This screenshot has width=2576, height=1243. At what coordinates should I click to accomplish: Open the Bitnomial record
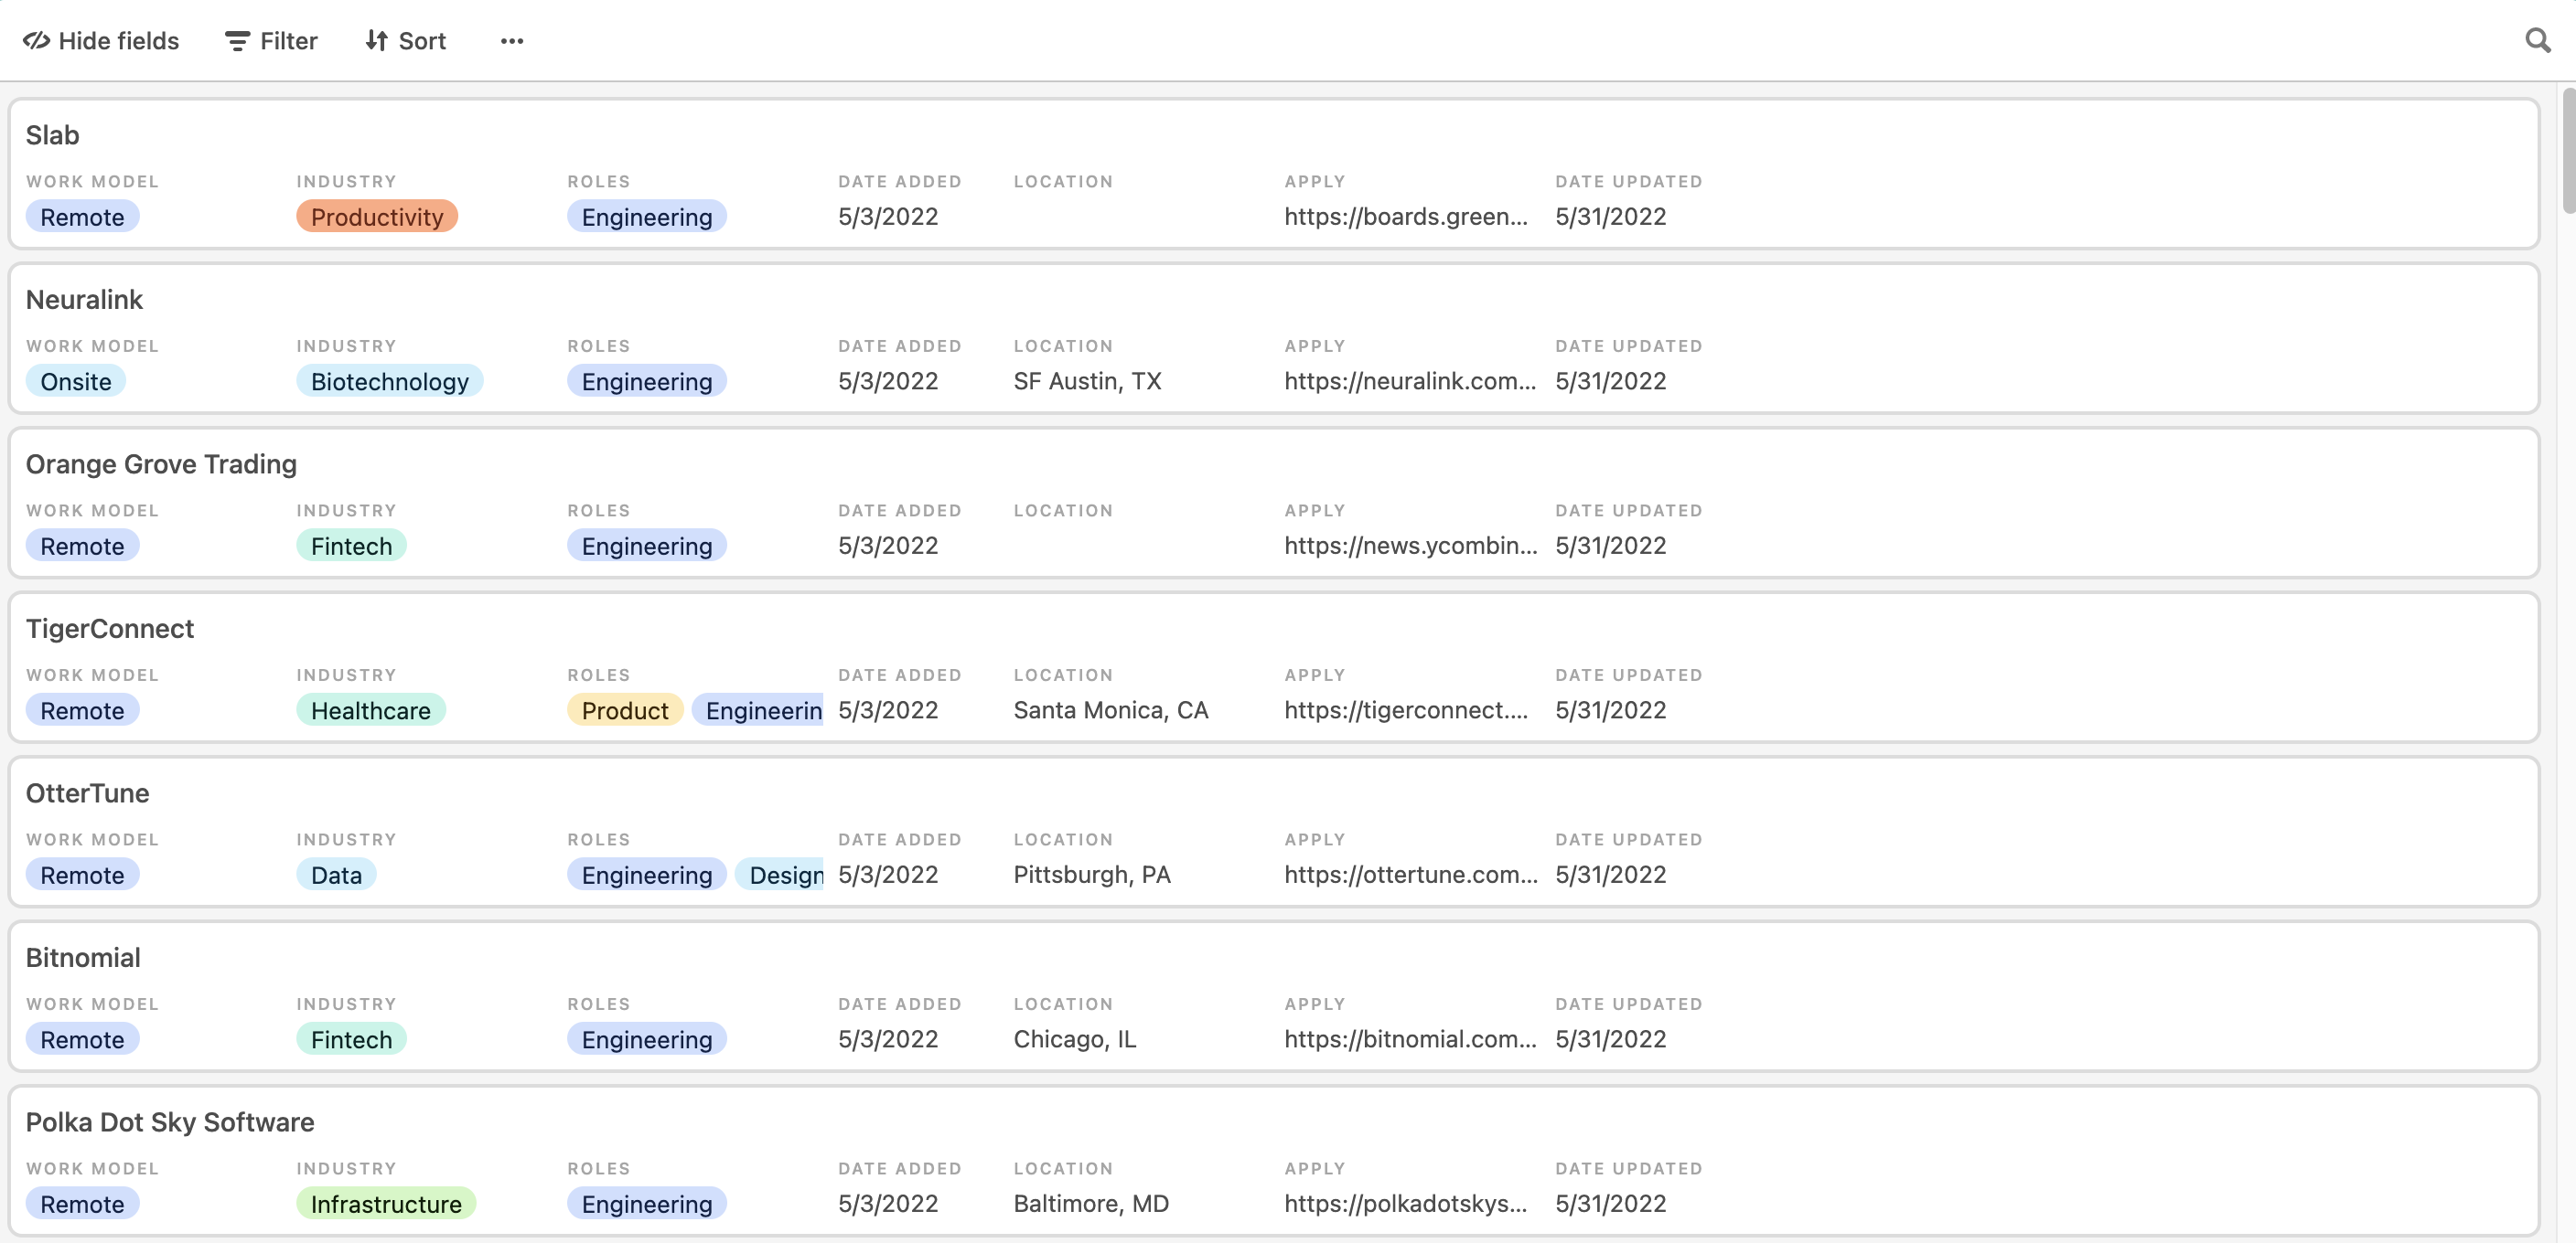tap(83, 957)
